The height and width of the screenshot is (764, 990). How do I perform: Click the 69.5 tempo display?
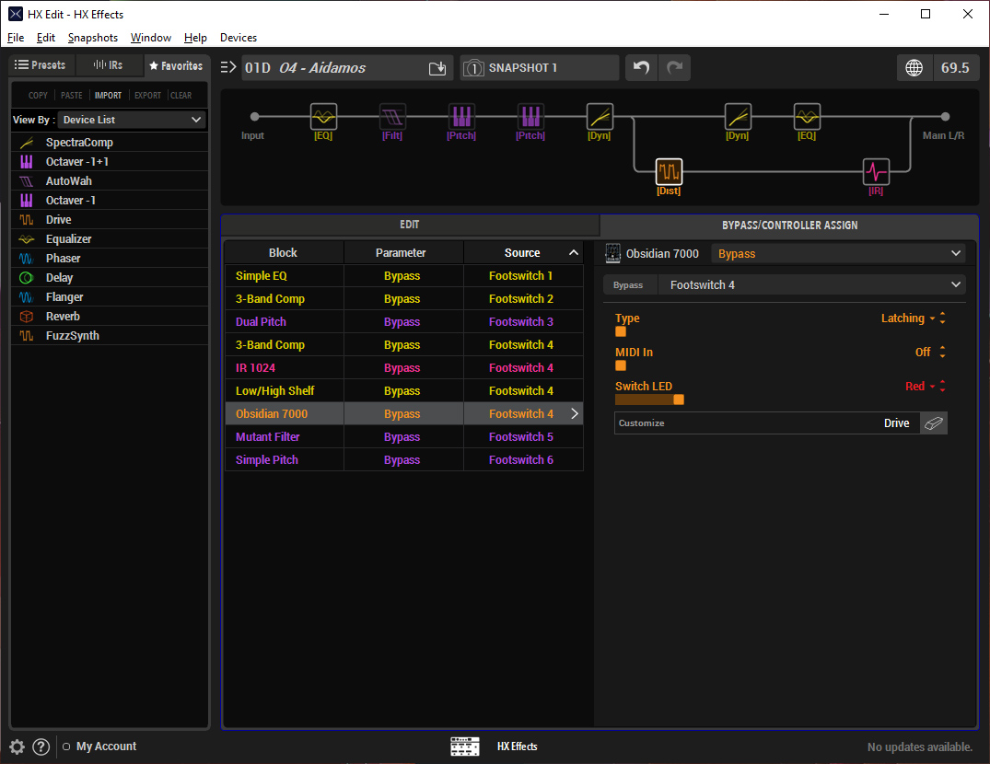(955, 67)
